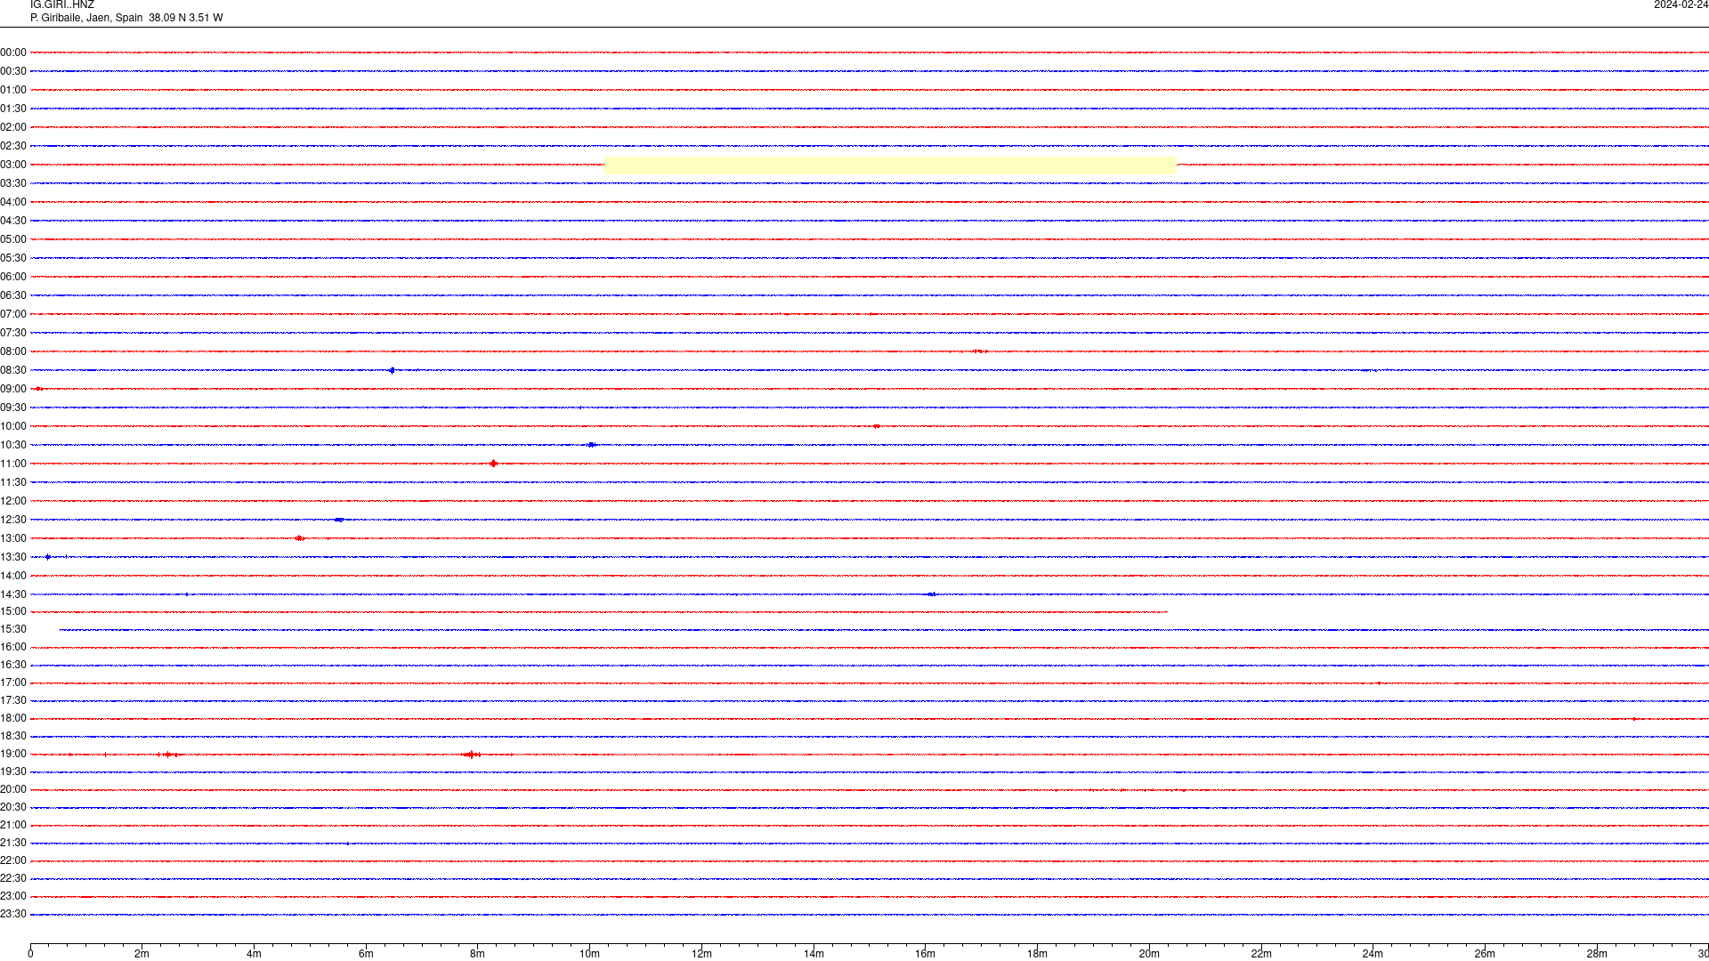1709x961 pixels.
Task: Select the 23:30 time row label
Action: [13, 914]
